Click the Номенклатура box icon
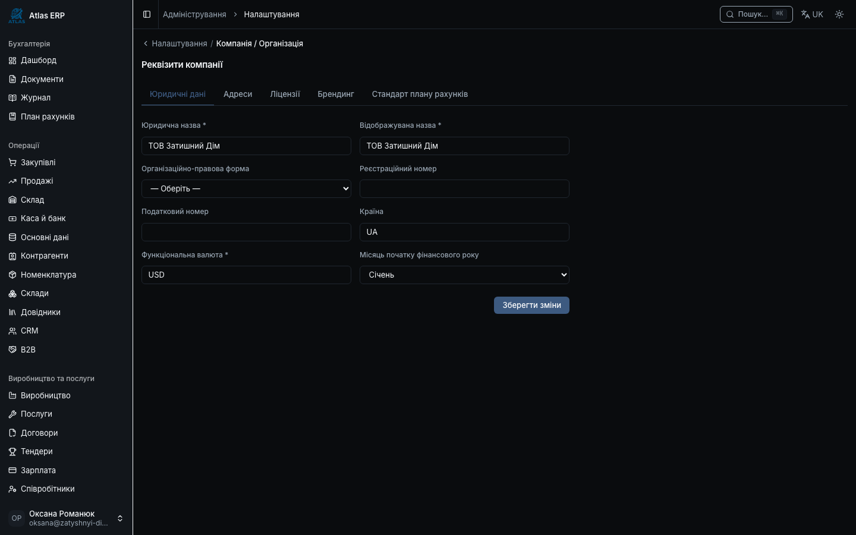Screen dimensions: 856x535 (12, 275)
